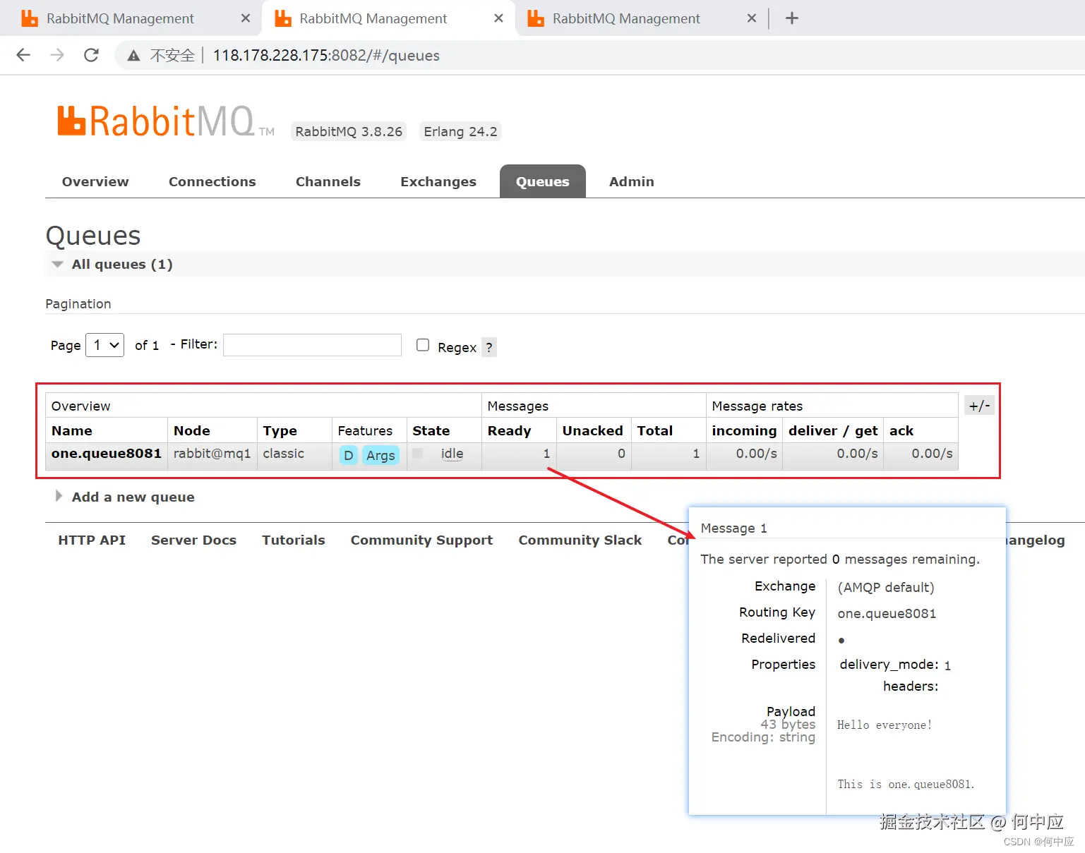Close the first RabbitMQ Management tab
1085x853 pixels.
[246, 18]
